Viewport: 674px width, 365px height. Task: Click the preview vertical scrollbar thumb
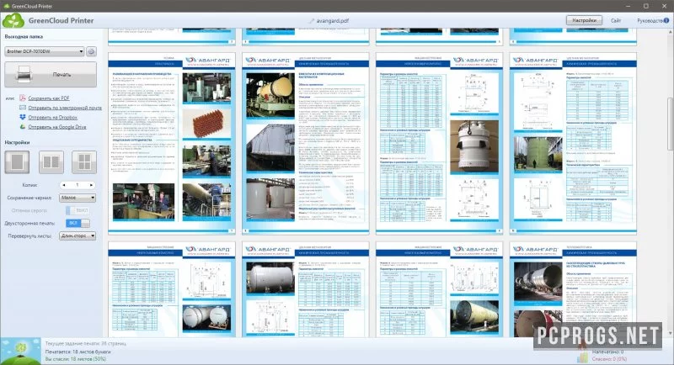(x=670, y=124)
